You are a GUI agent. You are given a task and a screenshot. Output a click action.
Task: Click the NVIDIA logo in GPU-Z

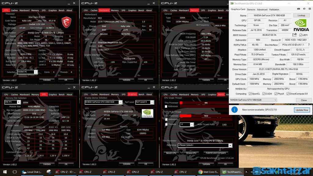click(301, 25)
